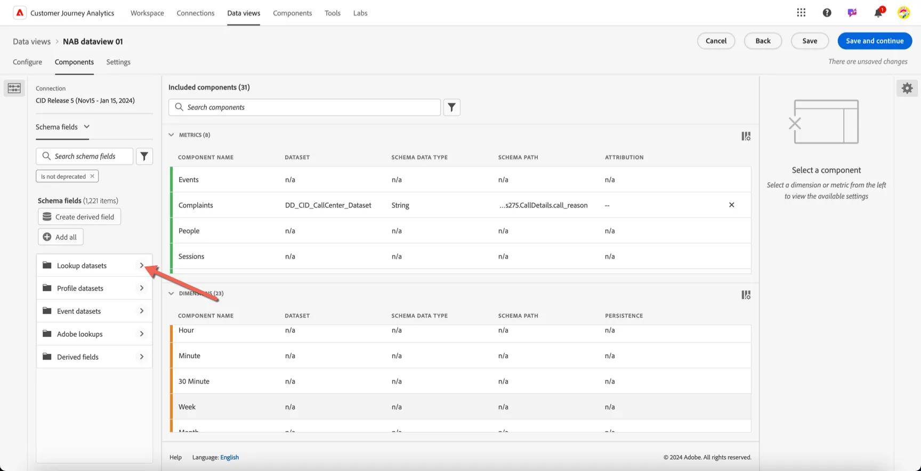The image size is (921, 471).
Task: Expand the Event datasets chevron
Action: tap(142, 311)
